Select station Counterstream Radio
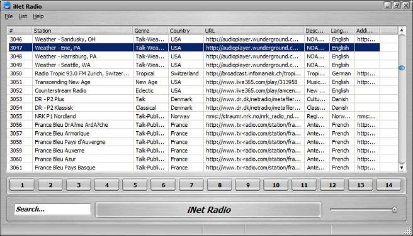Viewport: 413px width, 236px height. point(60,90)
